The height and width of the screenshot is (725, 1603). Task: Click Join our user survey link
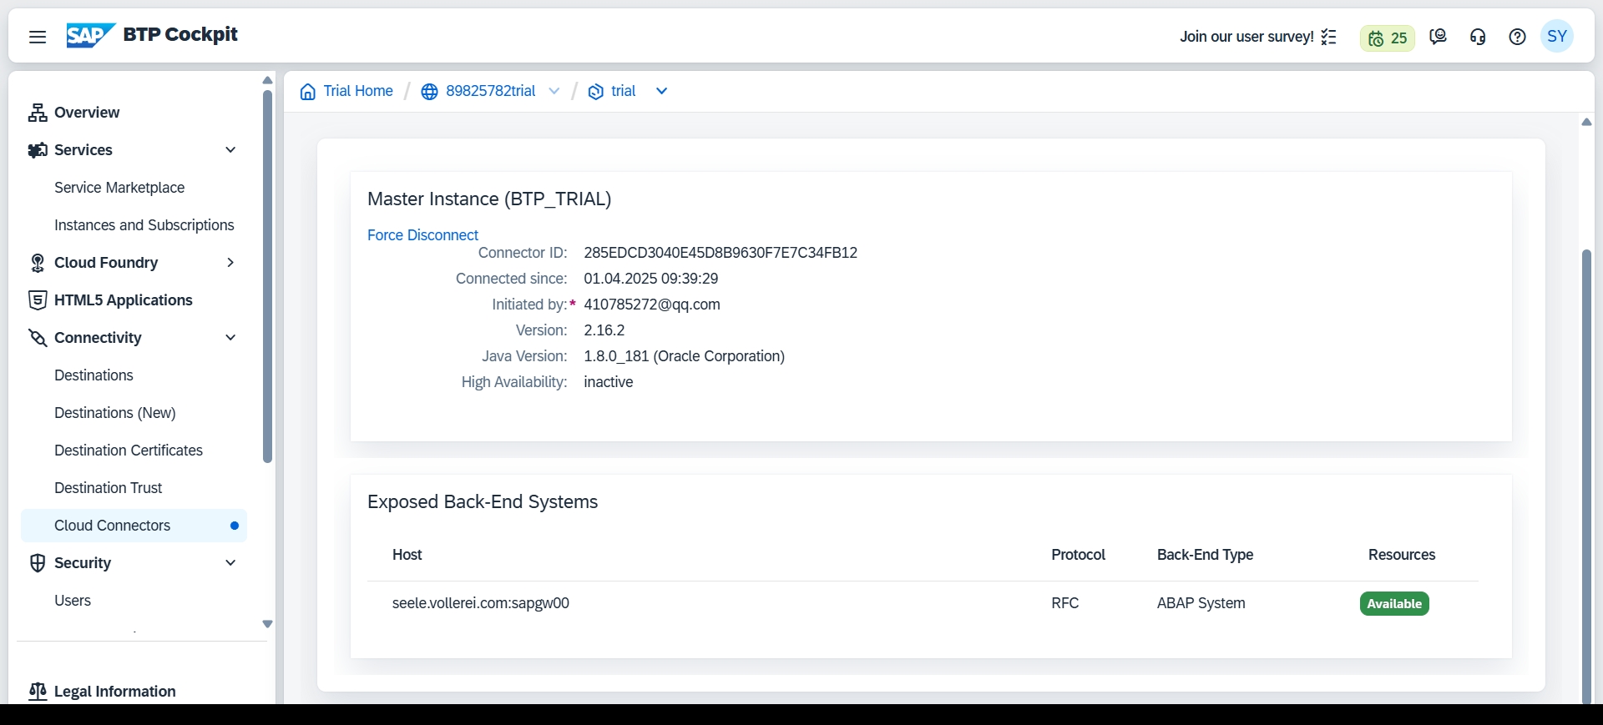(x=1246, y=37)
